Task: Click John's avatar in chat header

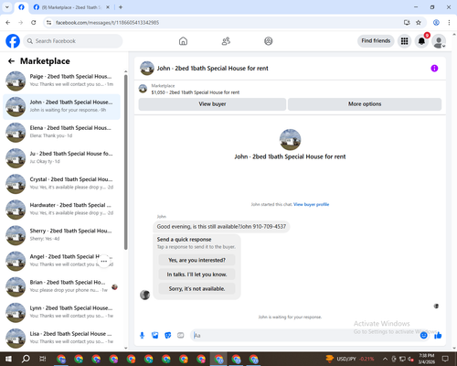Action: pyautogui.click(x=147, y=69)
